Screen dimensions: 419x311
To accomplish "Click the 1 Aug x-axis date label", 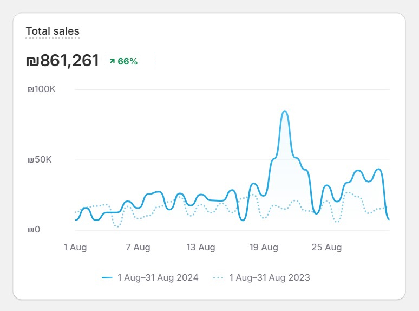I will pyautogui.click(x=75, y=247).
